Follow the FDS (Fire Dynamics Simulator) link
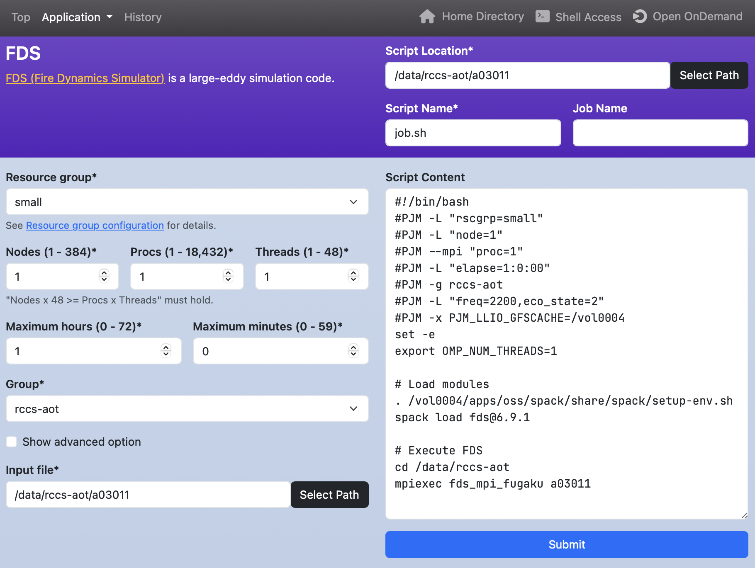The image size is (755, 568). click(85, 78)
